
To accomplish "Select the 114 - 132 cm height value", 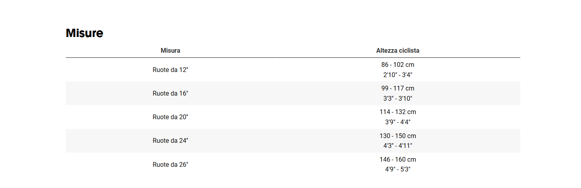I will tap(398, 112).
